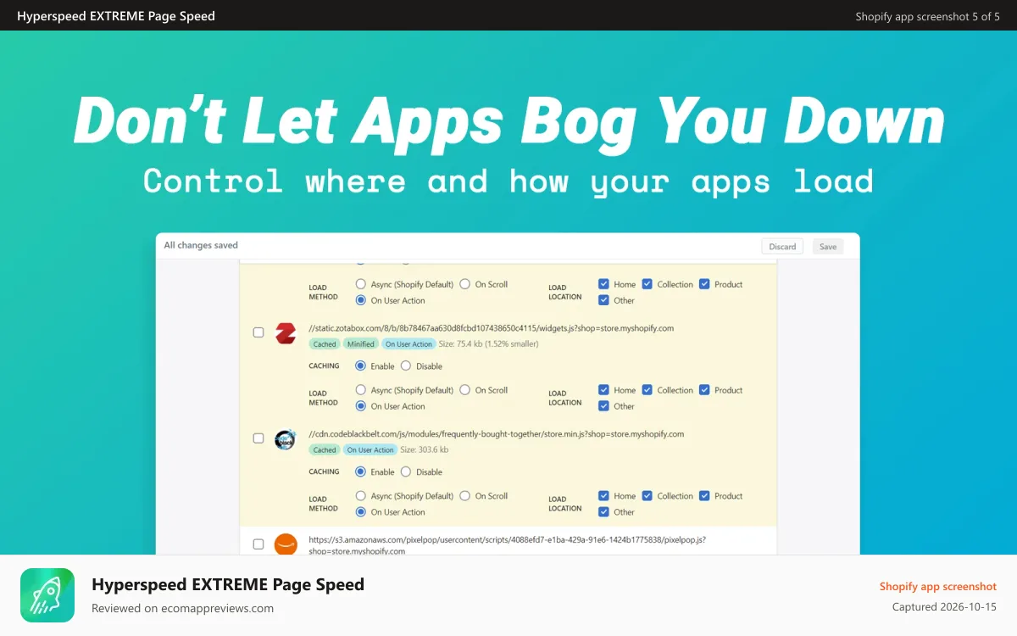
Task: Click the Code Black Belt app logo
Action: [x=286, y=439]
